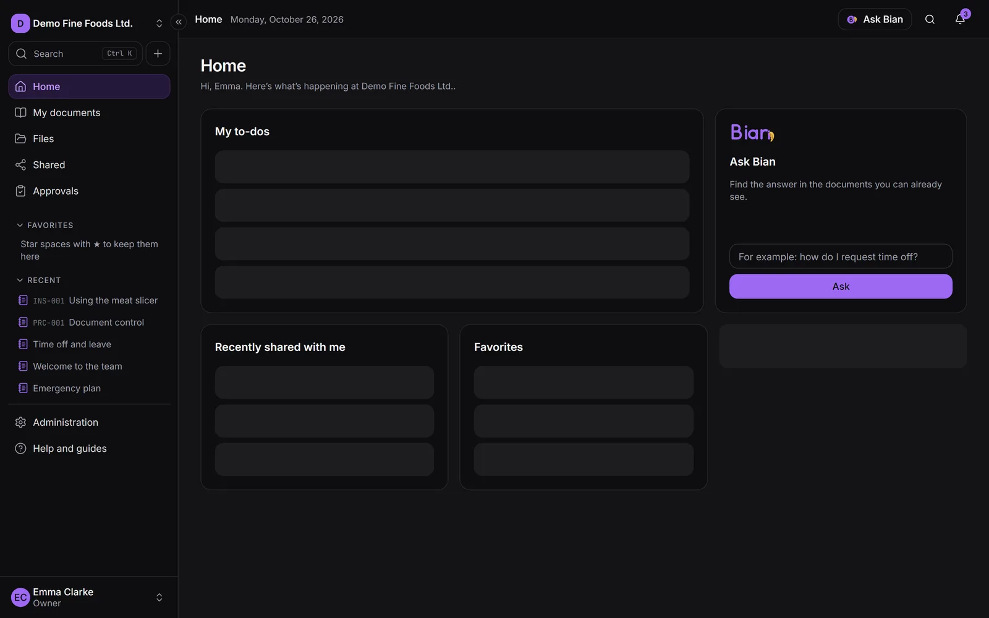This screenshot has width=989, height=618.
Task: Click the purple Ask button
Action: [841, 286]
